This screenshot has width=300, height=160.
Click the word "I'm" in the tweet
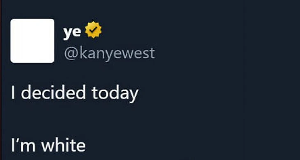click(x=23, y=145)
